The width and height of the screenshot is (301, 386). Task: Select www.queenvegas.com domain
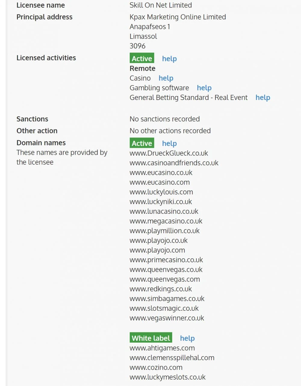pos(165,279)
